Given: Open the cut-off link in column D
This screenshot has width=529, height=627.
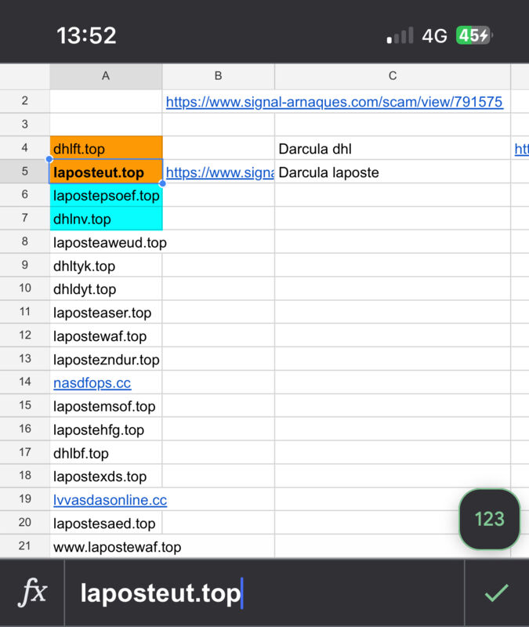Looking at the screenshot, I should [x=521, y=149].
